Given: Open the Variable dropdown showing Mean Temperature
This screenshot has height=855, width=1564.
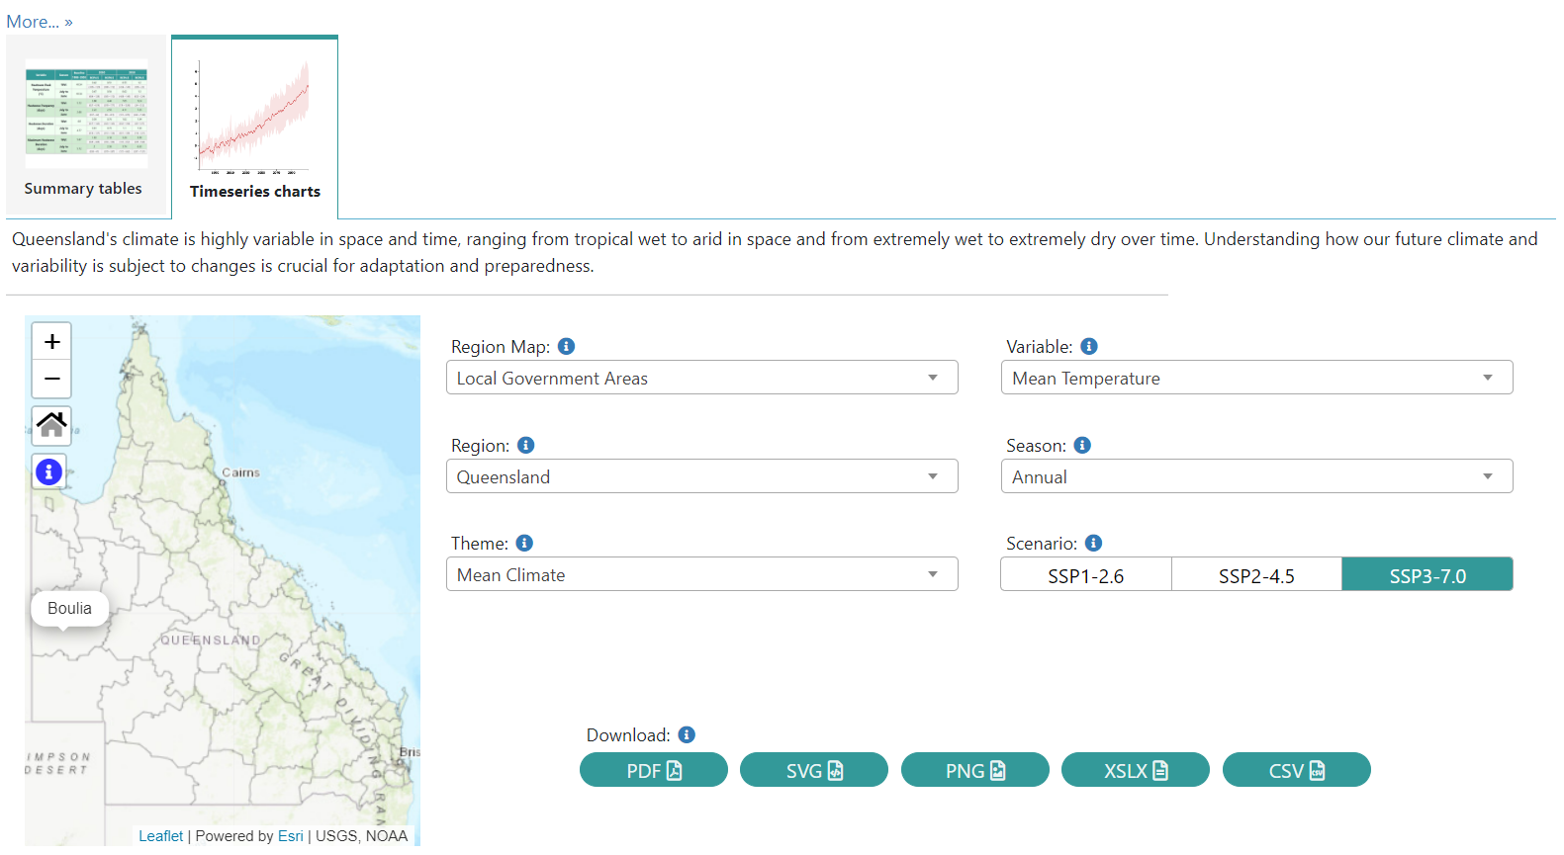Looking at the screenshot, I should point(1257,378).
